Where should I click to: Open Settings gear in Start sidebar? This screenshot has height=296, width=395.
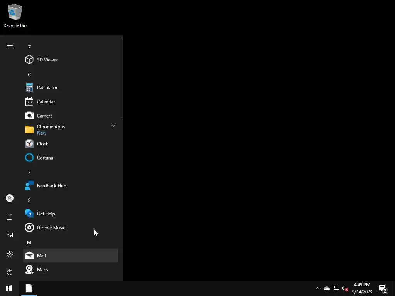[x=10, y=254]
